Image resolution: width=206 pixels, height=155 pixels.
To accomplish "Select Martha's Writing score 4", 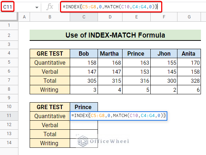I will [110, 90].
